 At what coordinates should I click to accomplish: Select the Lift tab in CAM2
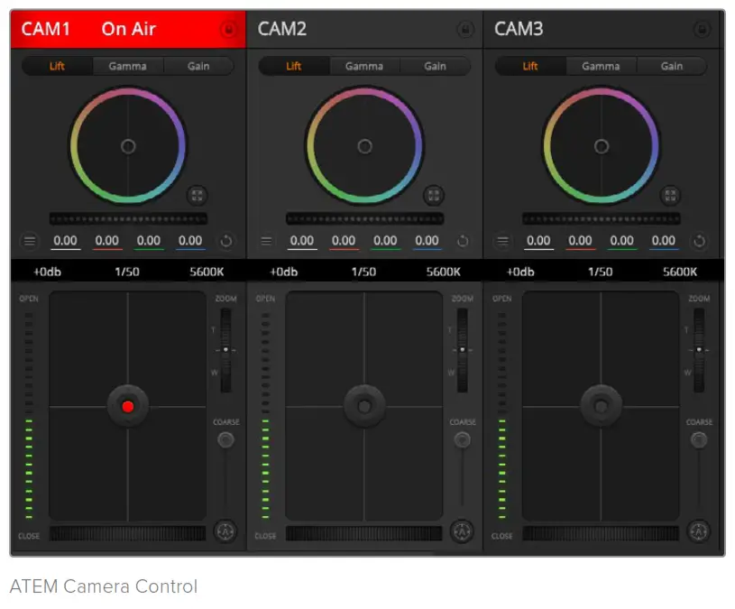pyautogui.click(x=294, y=66)
